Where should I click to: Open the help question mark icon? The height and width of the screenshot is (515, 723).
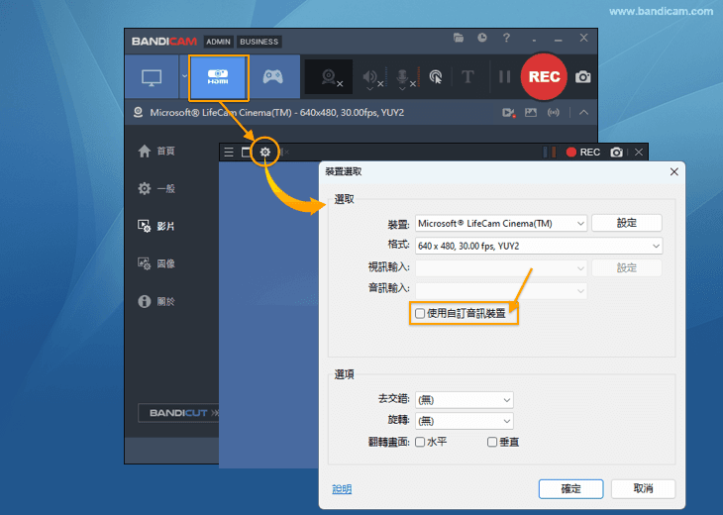pyautogui.click(x=506, y=38)
